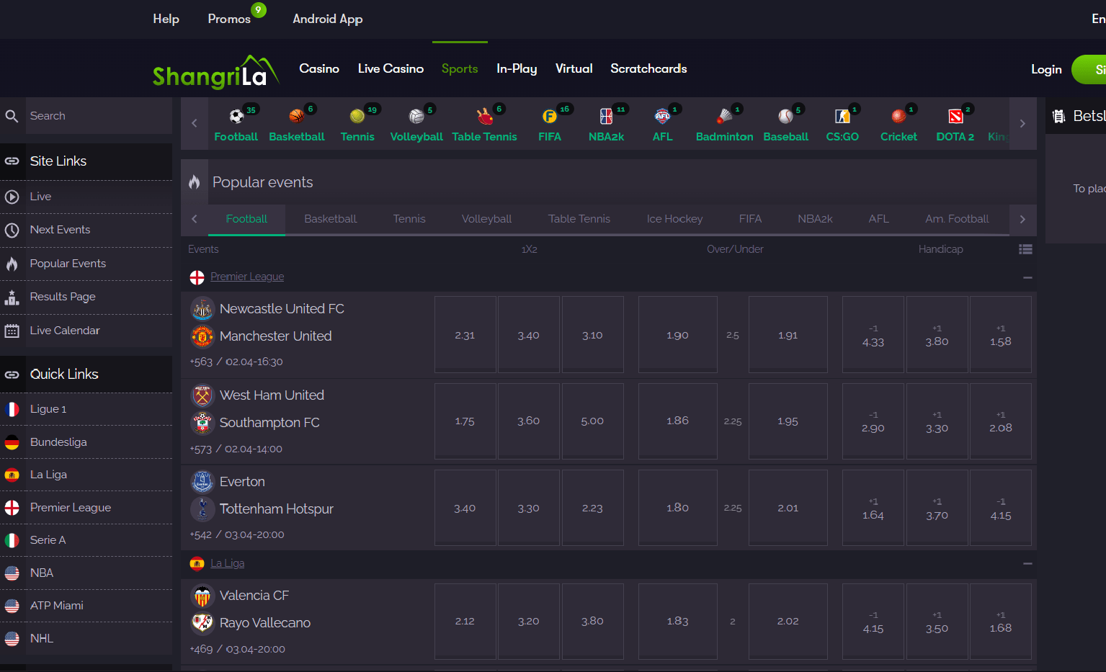1106x672 pixels.
Task: Collapse the La Liga events section
Action: [1027, 564]
